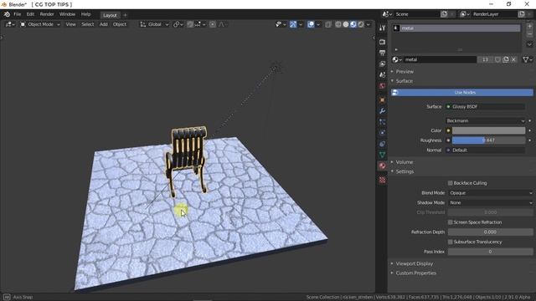The width and height of the screenshot is (536, 301).
Task: Switch to material preview shading
Action: 353,24
